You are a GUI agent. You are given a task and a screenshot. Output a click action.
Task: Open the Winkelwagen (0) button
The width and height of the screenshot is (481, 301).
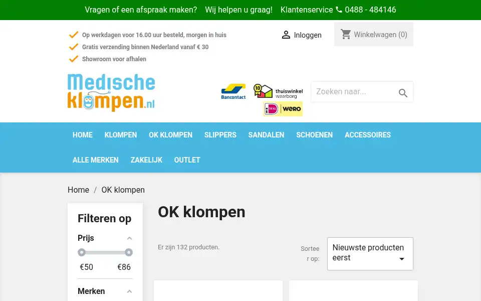(374, 34)
